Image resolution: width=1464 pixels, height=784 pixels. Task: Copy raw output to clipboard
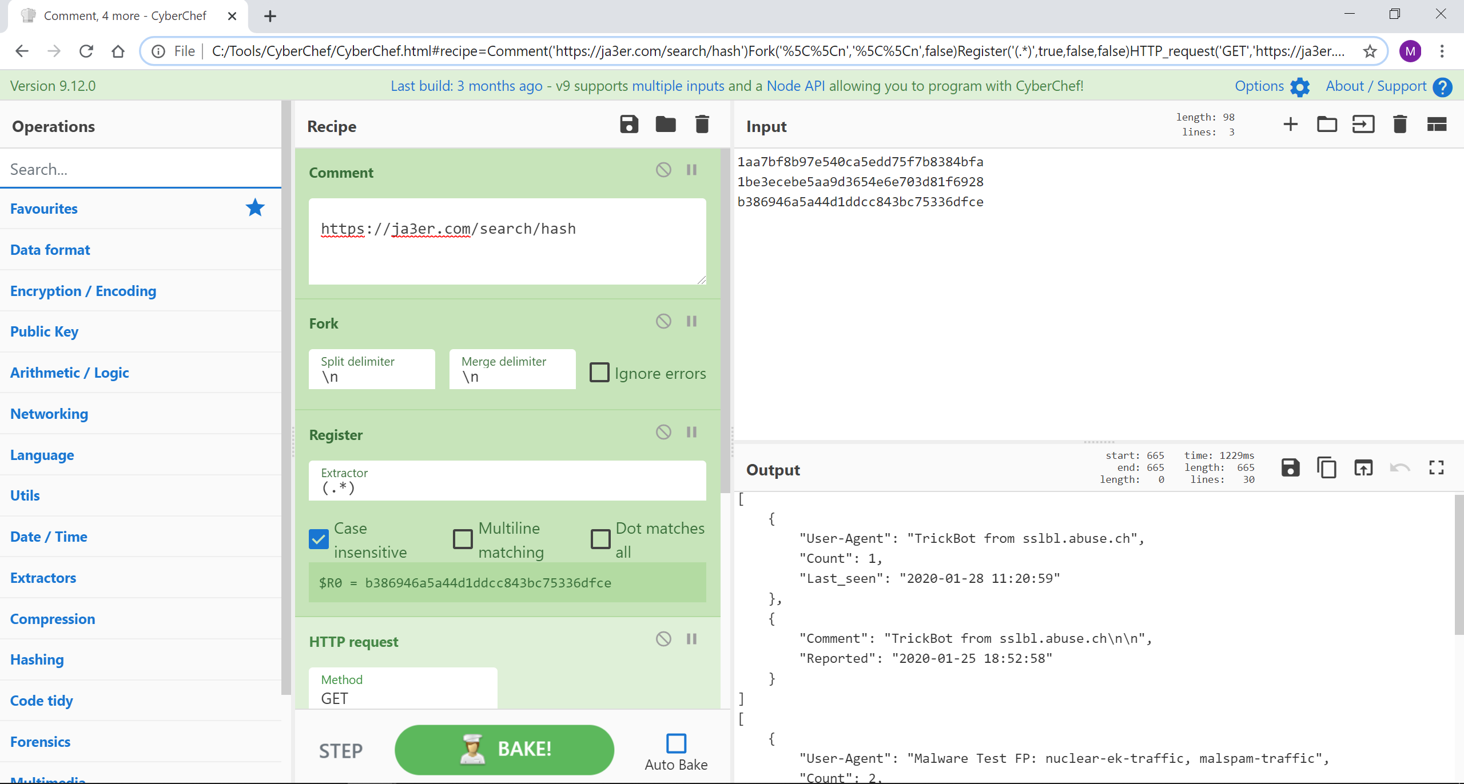coord(1327,468)
